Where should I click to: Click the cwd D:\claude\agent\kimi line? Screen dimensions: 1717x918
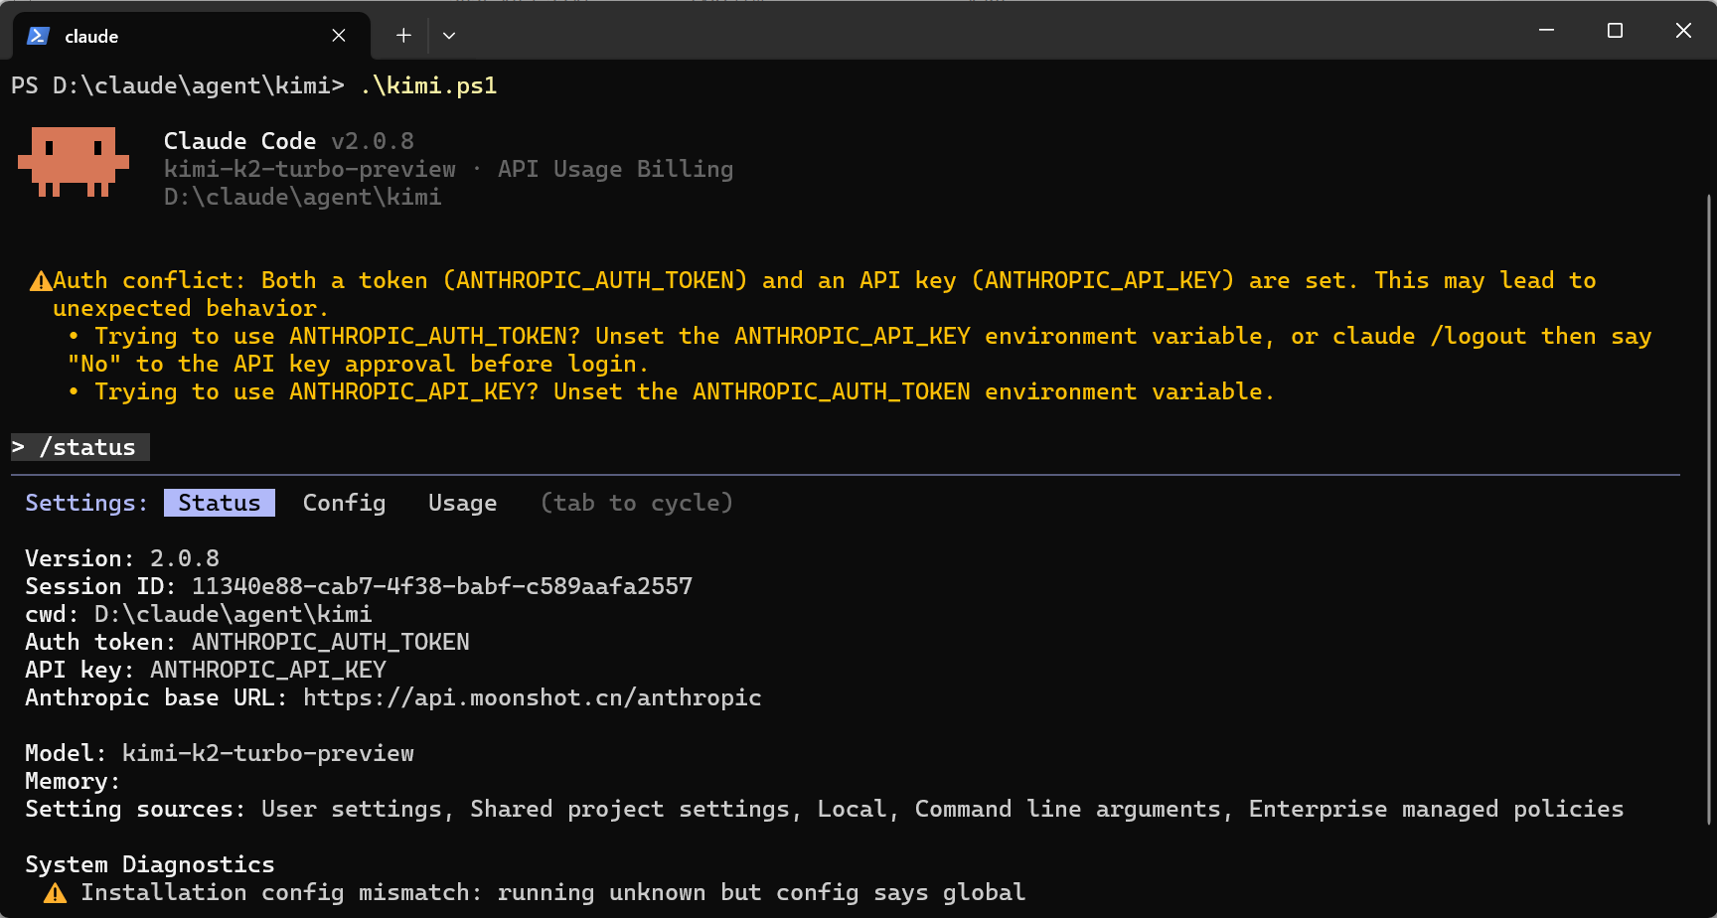[199, 614]
